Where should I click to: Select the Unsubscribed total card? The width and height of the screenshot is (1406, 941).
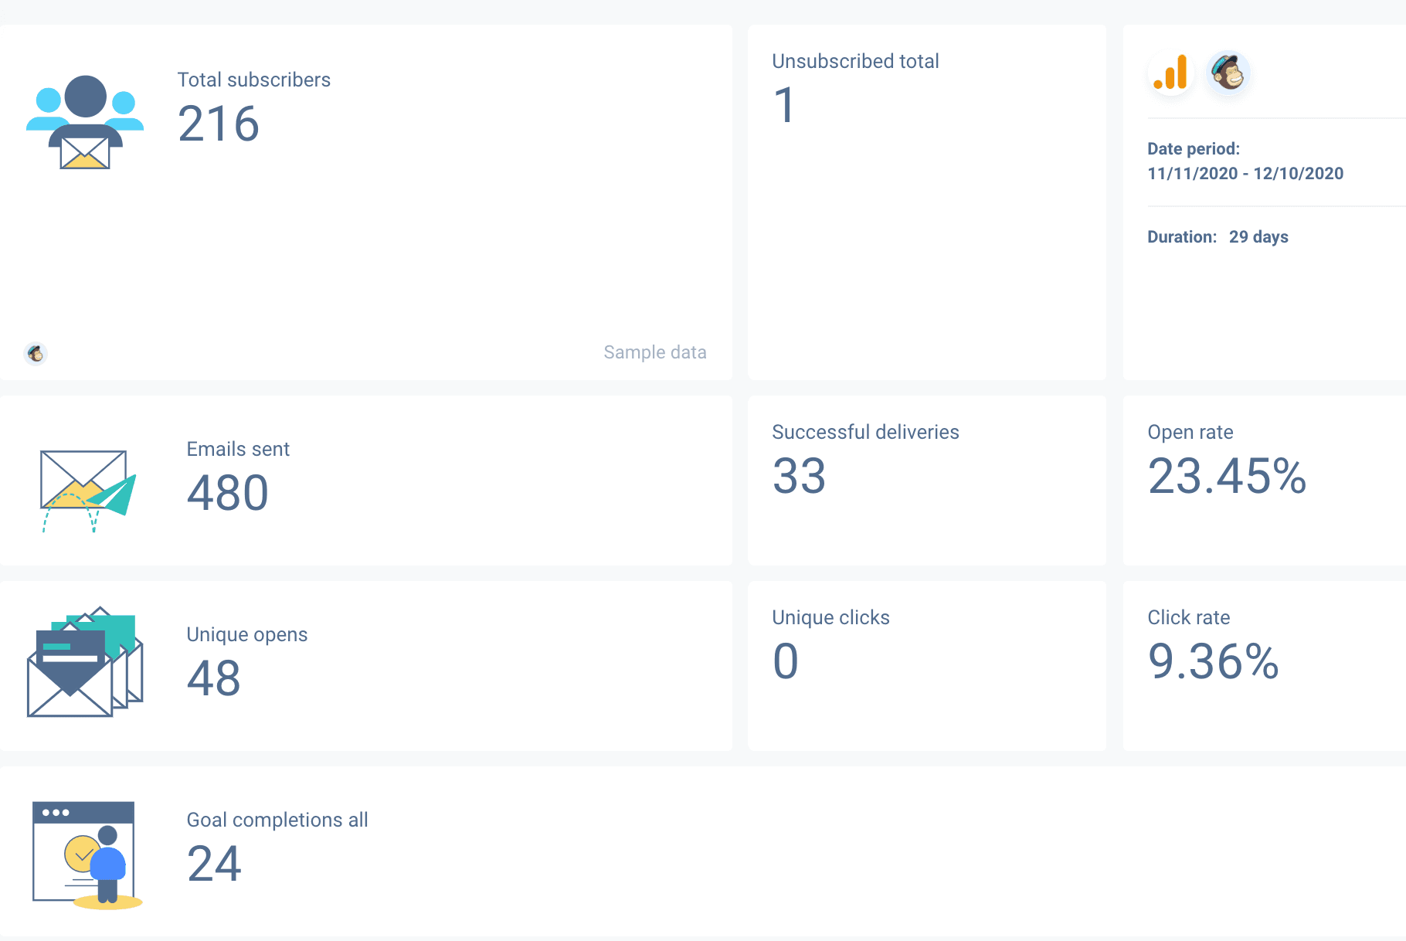click(926, 201)
